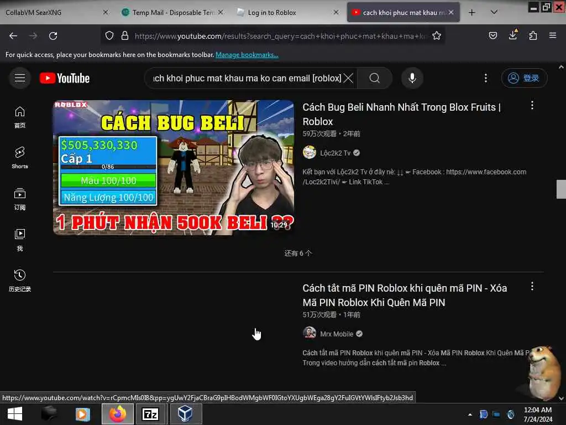Close the active YouTube tab
566x425 pixels.
[x=451, y=12]
